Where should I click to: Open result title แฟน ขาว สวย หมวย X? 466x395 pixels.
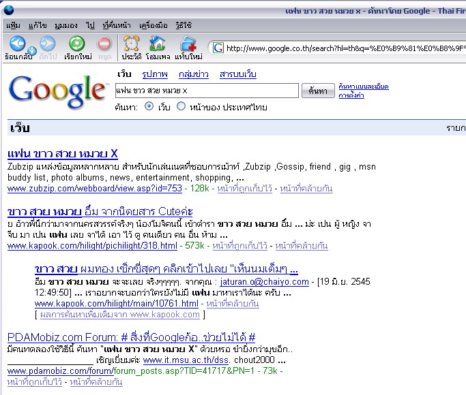pos(63,154)
